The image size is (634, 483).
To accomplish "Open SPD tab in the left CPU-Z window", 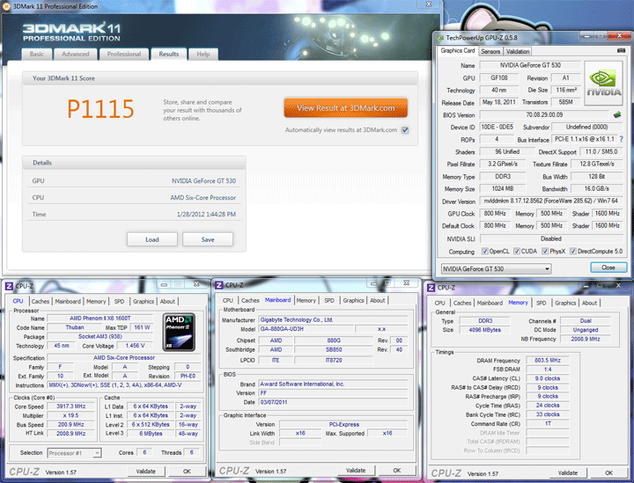I will (119, 301).
